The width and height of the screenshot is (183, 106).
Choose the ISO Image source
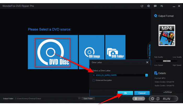pyautogui.click(x=92, y=47)
